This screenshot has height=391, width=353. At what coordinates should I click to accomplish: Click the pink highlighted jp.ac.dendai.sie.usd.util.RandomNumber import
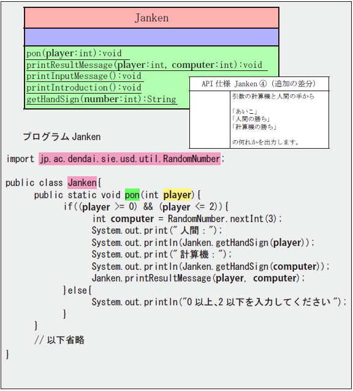pyautogui.click(x=129, y=159)
